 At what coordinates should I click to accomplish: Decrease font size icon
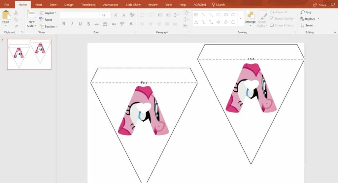(124, 15)
